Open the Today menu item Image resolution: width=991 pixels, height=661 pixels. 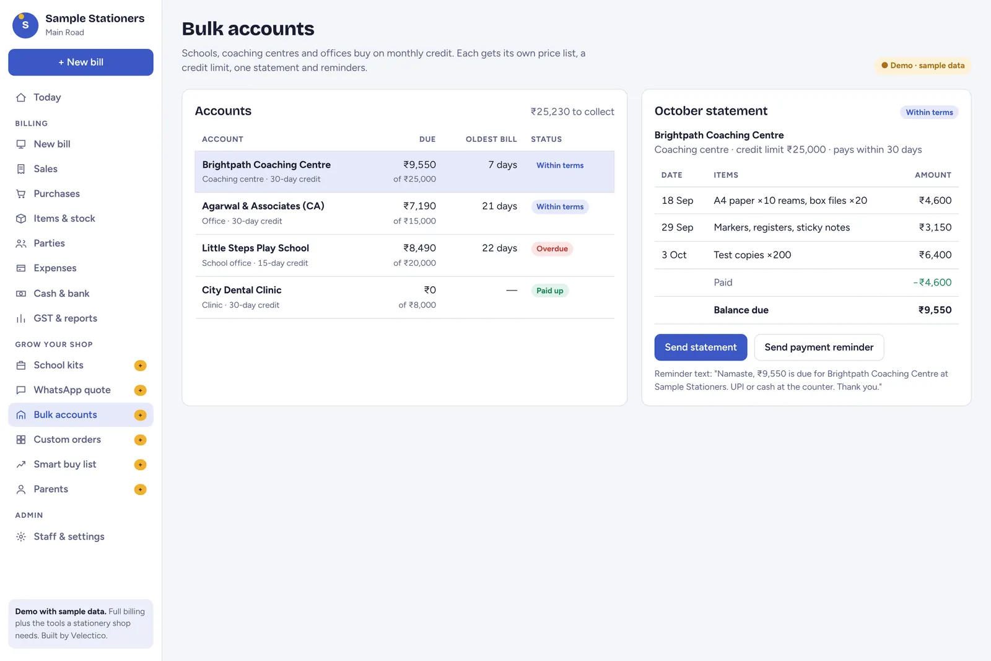(81, 97)
